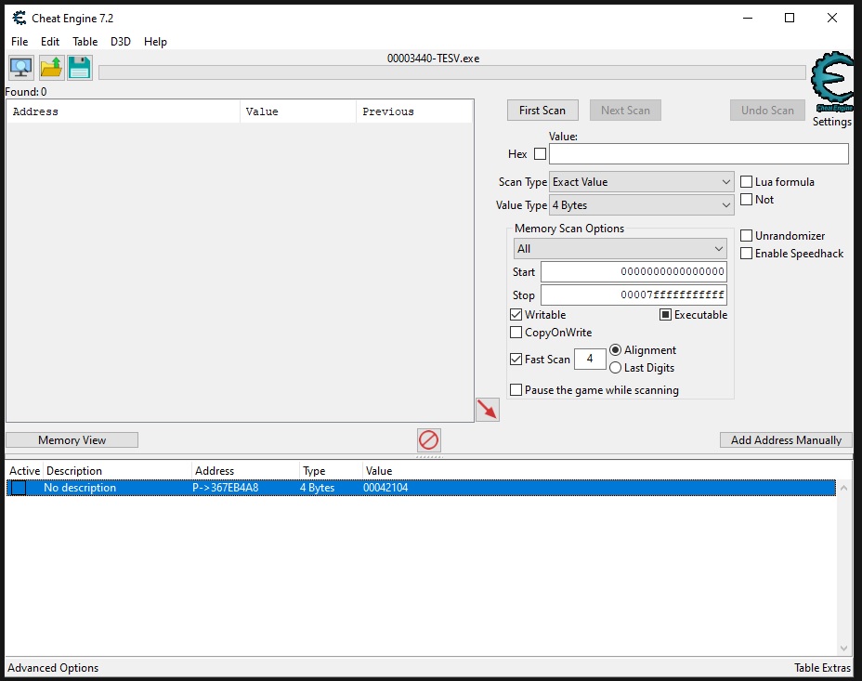Turn on Enable Speedhack

746,254
